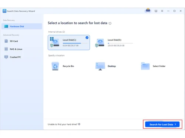Click Local Disk(C:) usage progress bar
This screenshot has height=138, width=185.
(75, 43)
